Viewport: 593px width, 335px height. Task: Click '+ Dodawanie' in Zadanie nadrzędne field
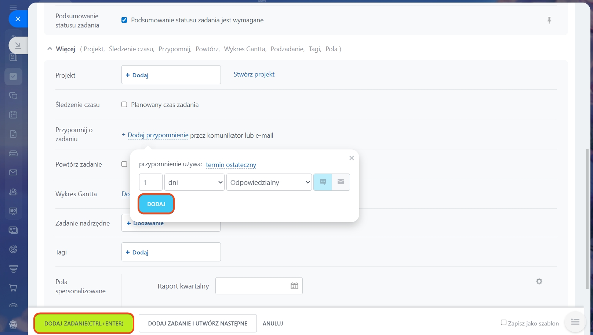coord(145,223)
